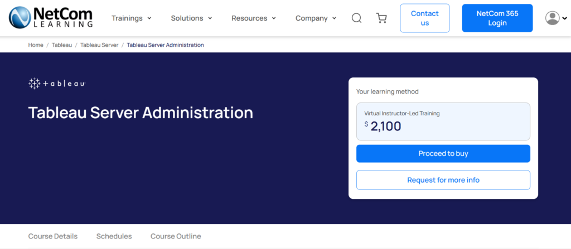Click the Contact us button
The height and width of the screenshot is (249, 571).
[x=424, y=18]
